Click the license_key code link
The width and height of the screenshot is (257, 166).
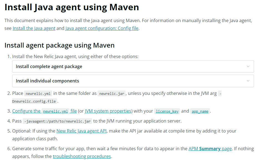click(x=167, y=111)
